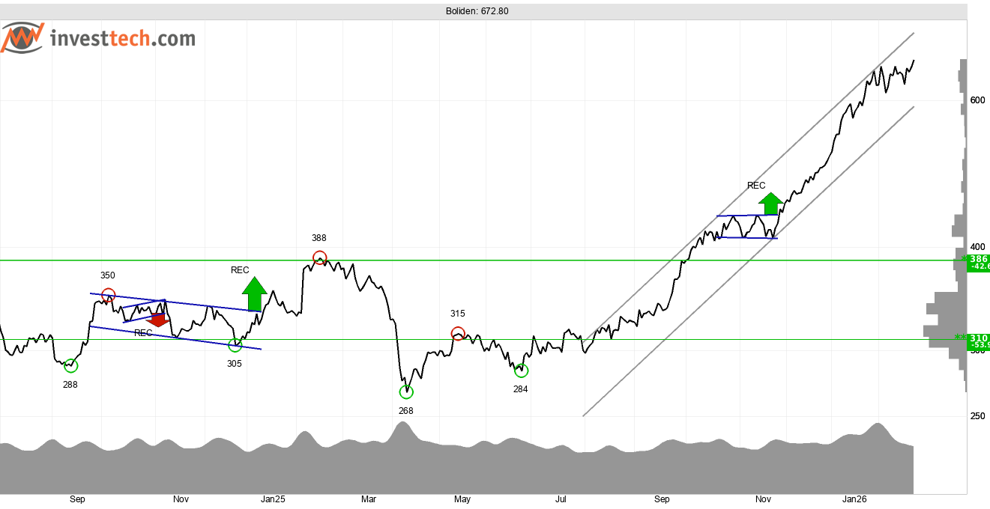The height and width of the screenshot is (509, 990).
Task: Click the green up arrow above the rectangle formation in the rising channel
Action: [770, 203]
